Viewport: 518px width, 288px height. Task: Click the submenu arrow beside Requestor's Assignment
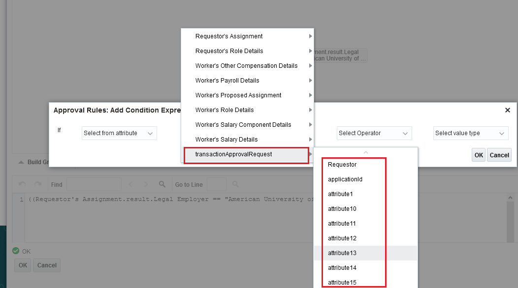pos(310,36)
